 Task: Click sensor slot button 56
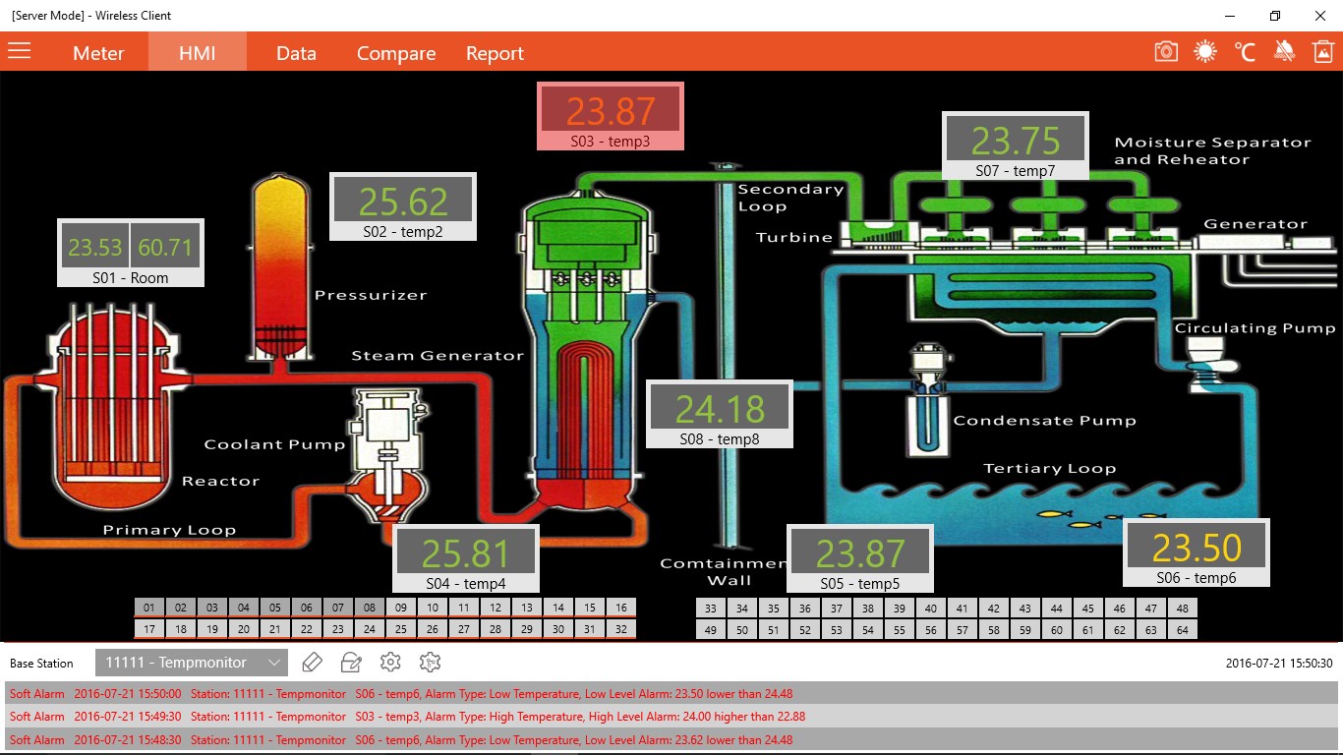[x=931, y=630]
